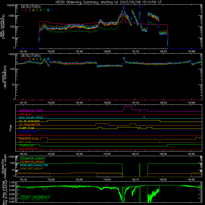
Task: Click the DECIMATION CHANNEL or weight axis label
Action: 4,167
